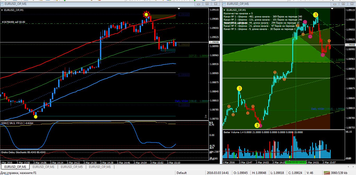
Task: Click the 'O: 1.09045' status bar value
Action: (x=241, y=173)
